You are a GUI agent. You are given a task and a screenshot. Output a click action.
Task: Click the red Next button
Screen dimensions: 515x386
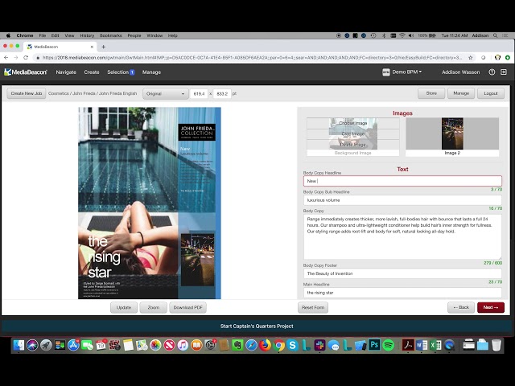491,307
